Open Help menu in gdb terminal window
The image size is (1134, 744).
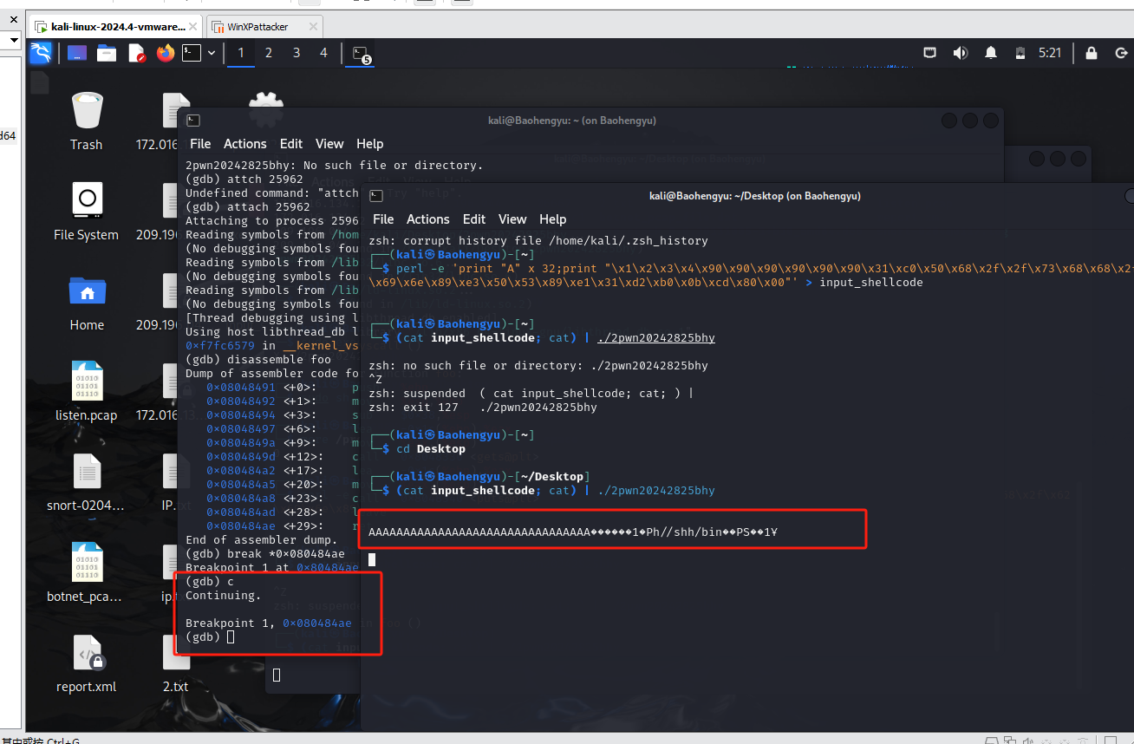coord(369,144)
